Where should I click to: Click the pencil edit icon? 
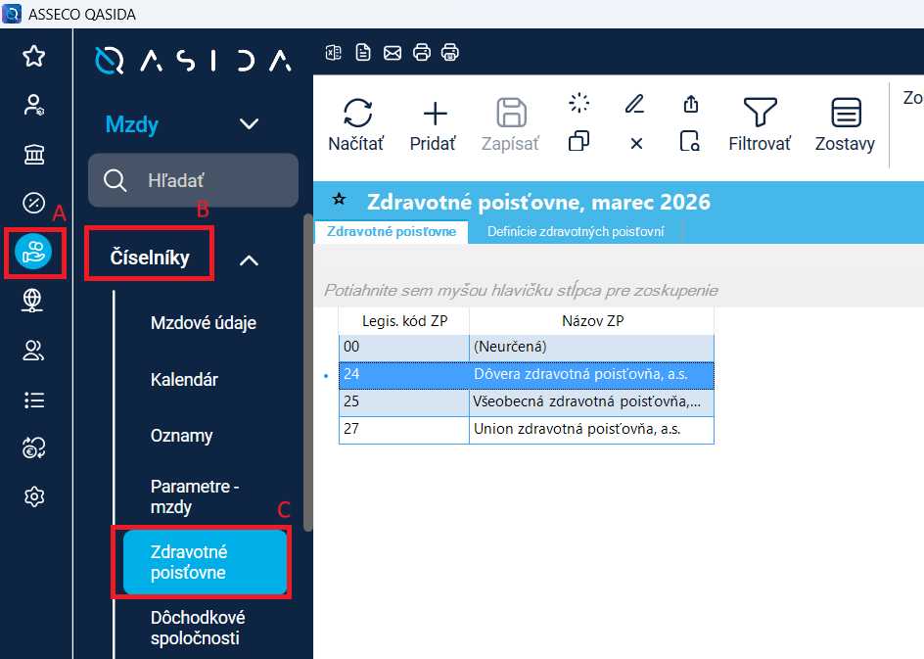tap(635, 104)
